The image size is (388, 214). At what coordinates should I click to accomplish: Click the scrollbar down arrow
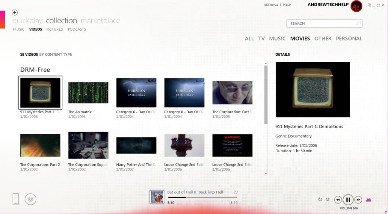coord(266,173)
